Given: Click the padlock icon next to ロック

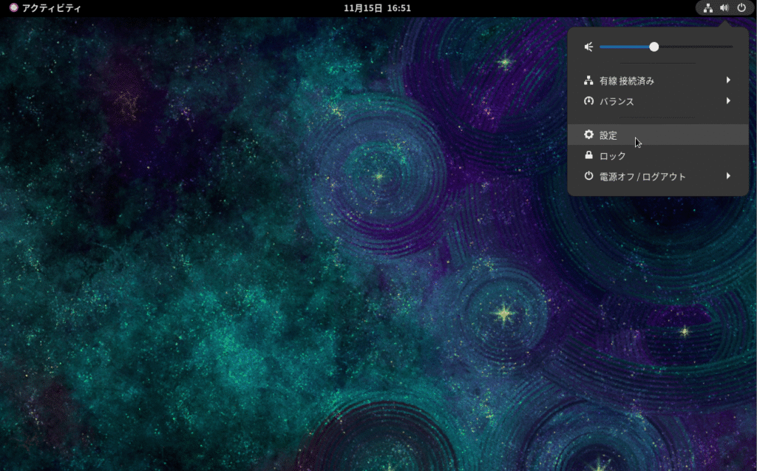Looking at the screenshot, I should (588, 155).
